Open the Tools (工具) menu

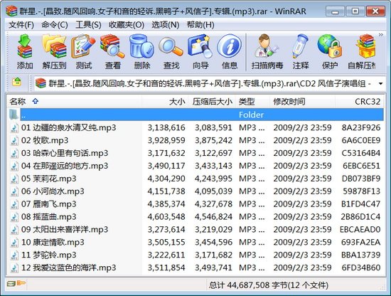(x=88, y=25)
